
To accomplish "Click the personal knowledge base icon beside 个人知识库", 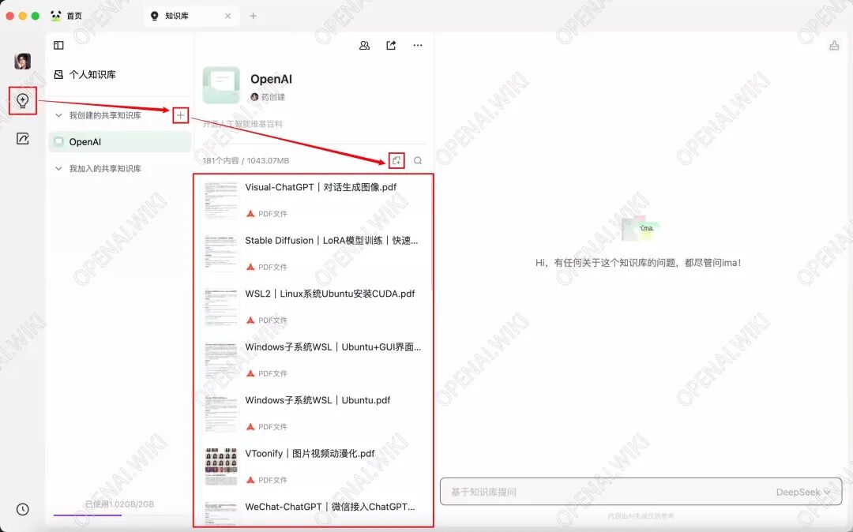I will (x=58, y=74).
